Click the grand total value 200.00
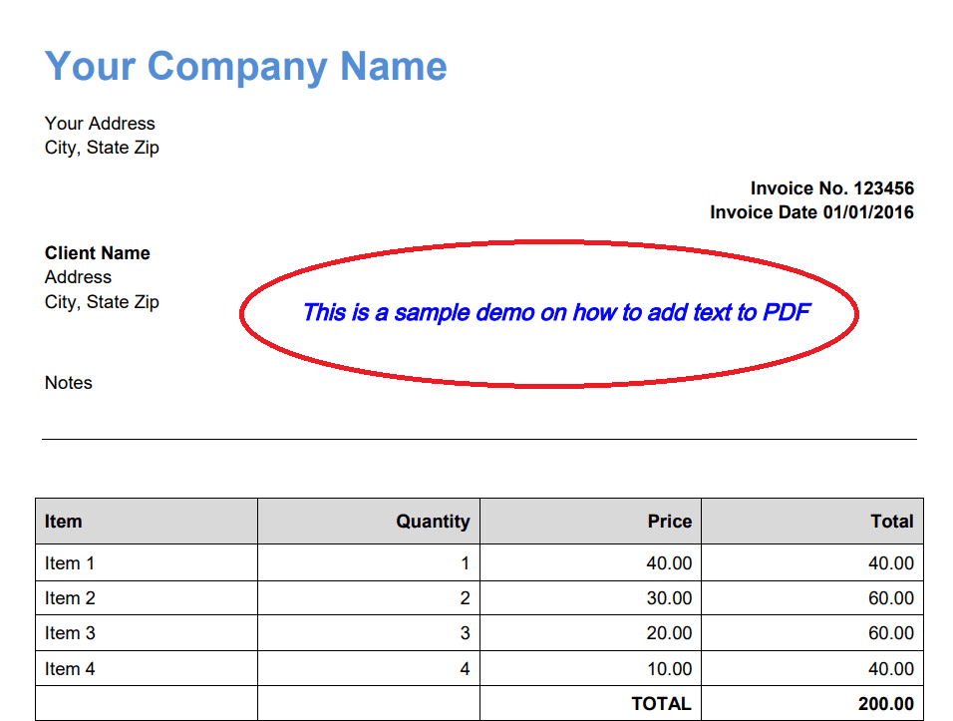 tap(885, 704)
